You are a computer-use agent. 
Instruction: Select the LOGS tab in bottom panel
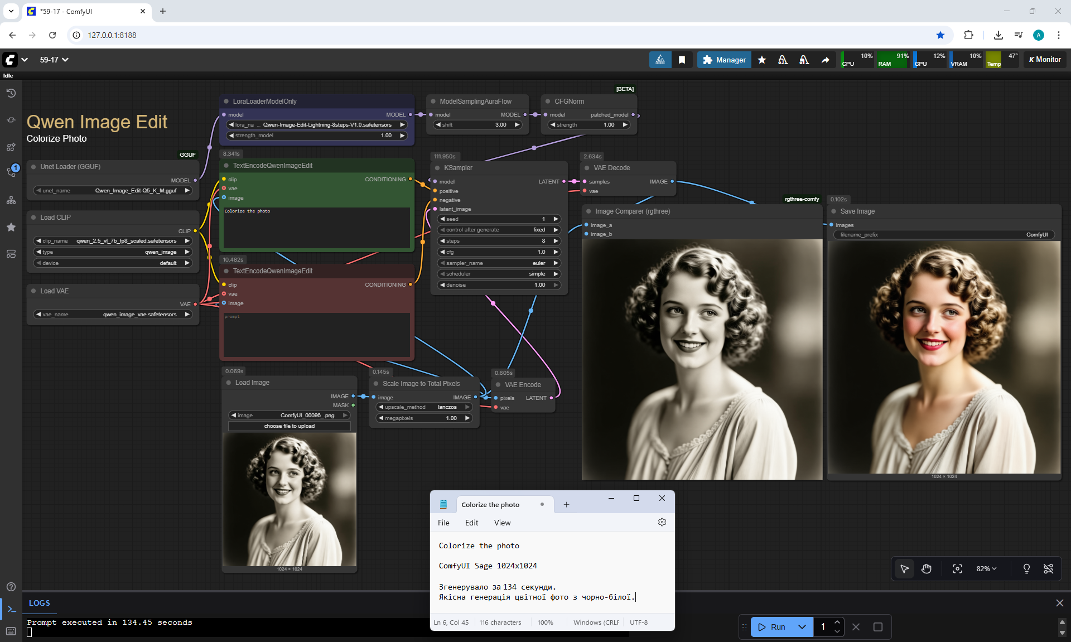click(39, 603)
